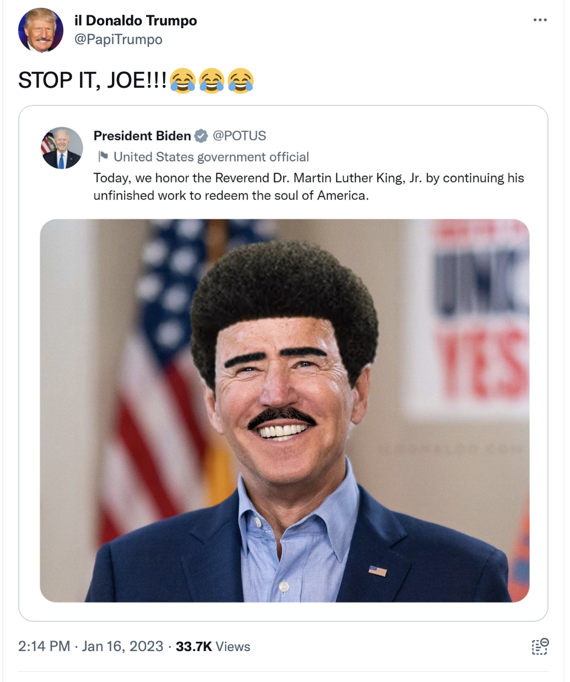
Task: Click the government official flag icon
Action: (x=103, y=157)
